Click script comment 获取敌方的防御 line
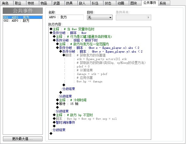This screenshot has height=144, width=186. pyautogui.click(x=111, y=63)
